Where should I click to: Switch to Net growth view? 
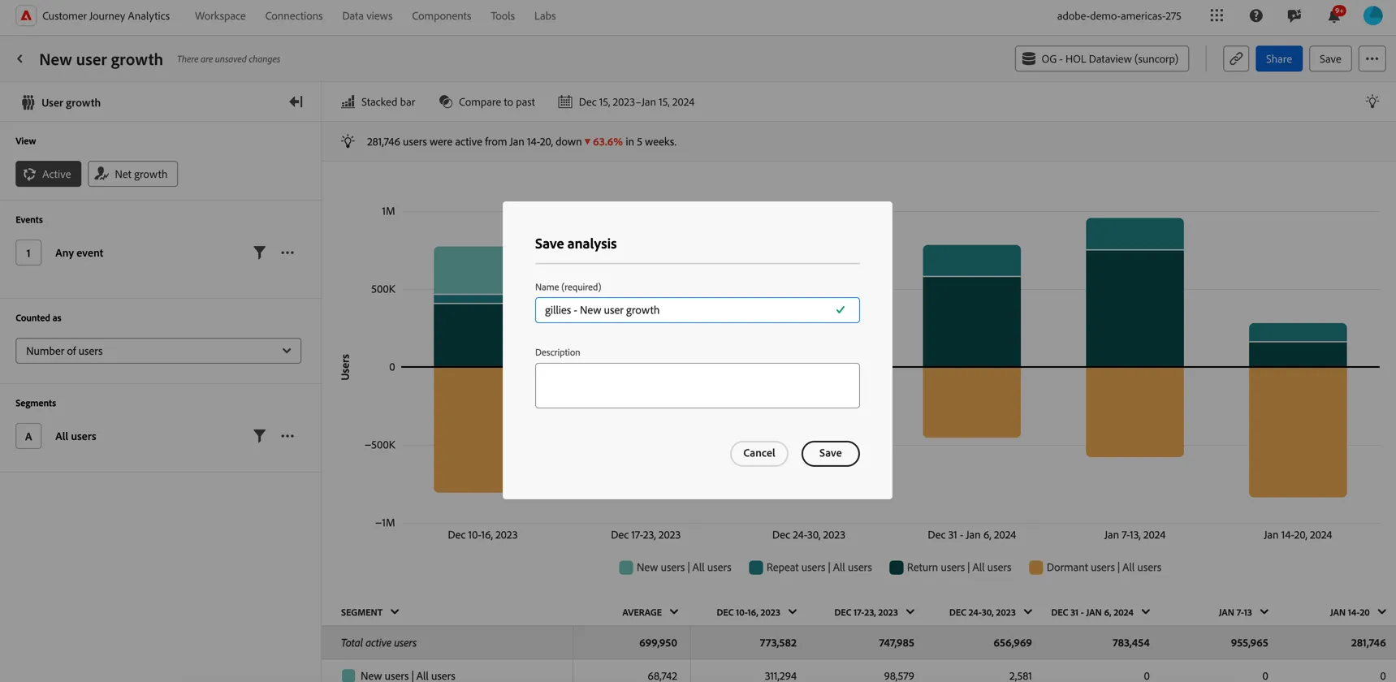[132, 174]
